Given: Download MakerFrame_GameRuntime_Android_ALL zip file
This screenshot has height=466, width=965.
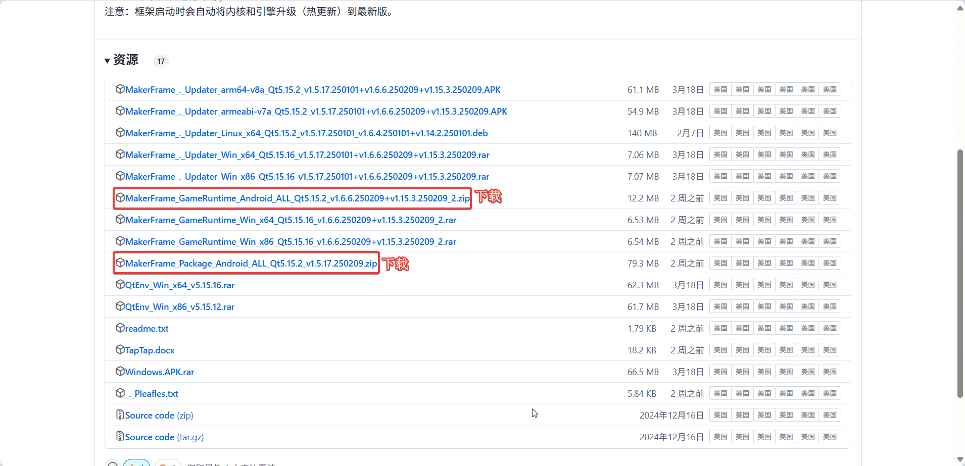Looking at the screenshot, I should coord(297,198).
